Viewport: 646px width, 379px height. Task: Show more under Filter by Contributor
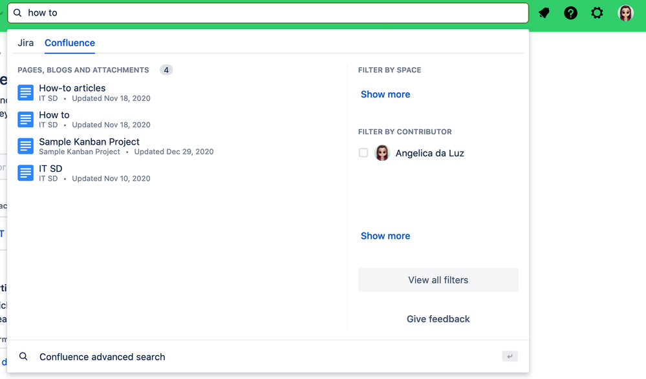pyautogui.click(x=385, y=236)
